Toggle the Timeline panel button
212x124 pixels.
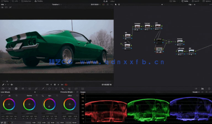[39, 1]
